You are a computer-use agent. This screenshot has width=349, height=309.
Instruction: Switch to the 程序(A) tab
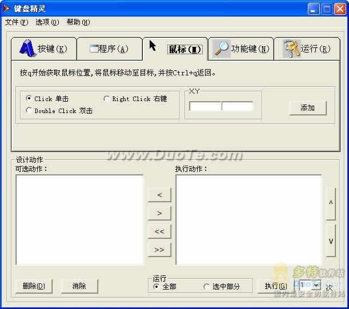[110, 49]
